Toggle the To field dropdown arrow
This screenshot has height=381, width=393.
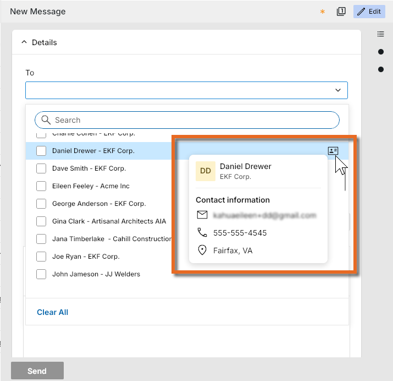tap(338, 90)
